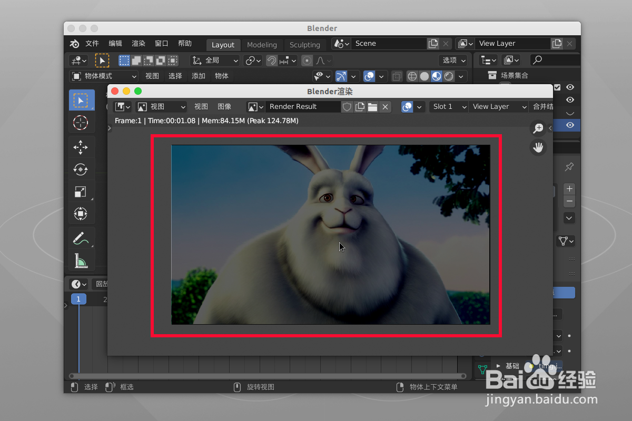The height and width of the screenshot is (421, 632).
Task: Open the 添加 menu in 3D header
Action: point(199,76)
